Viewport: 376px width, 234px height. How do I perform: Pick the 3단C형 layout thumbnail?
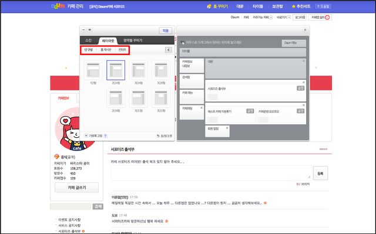point(139,98)
